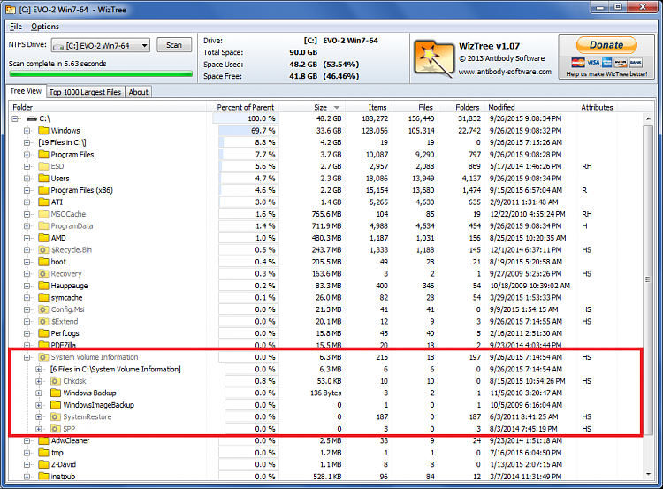Expand the Chkdsk folder node
663x489 pixels.
(39, 381)
